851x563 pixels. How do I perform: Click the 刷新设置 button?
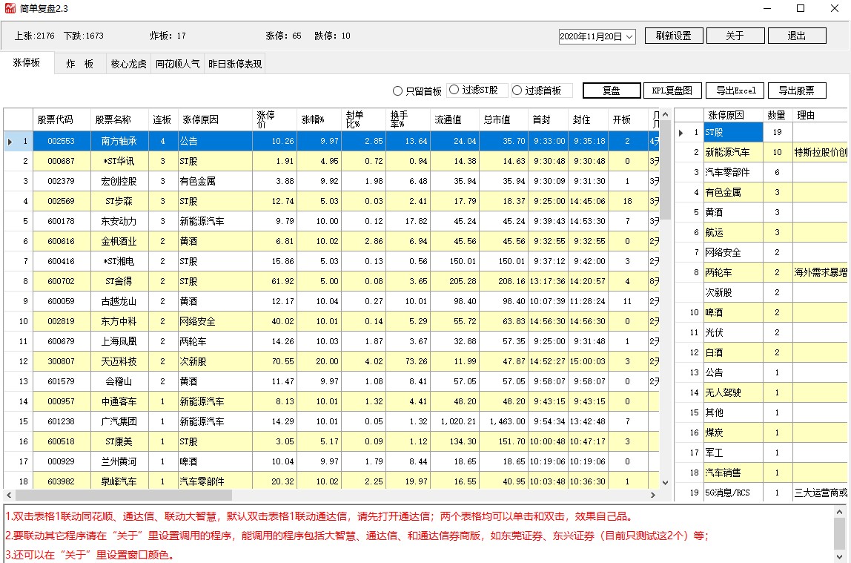673,36
